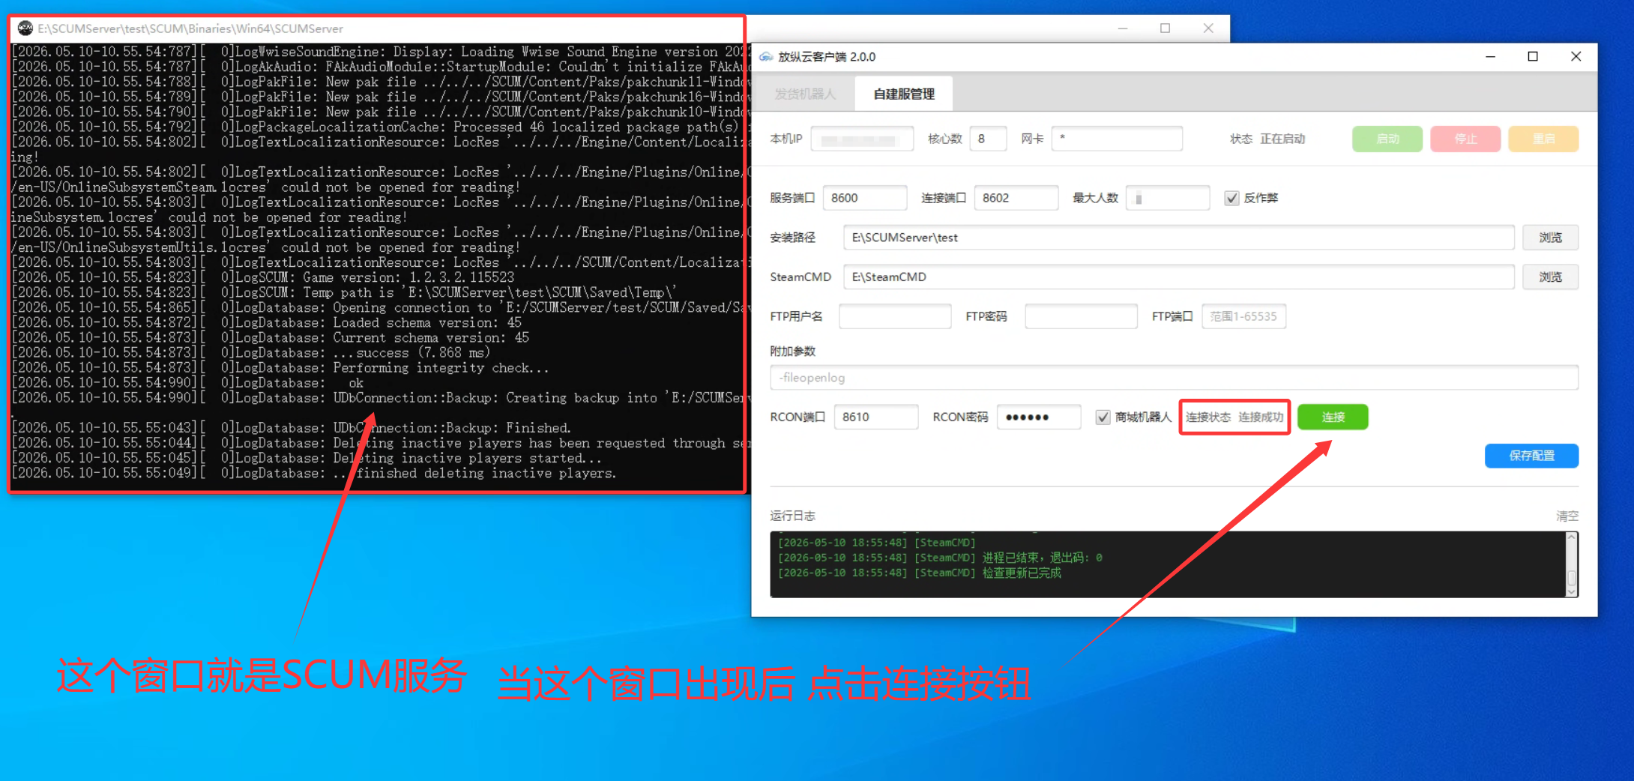Screen dimensions: 1634x781
Task: Edit the 核心数 core count field
Action: [x=988, y=139]
